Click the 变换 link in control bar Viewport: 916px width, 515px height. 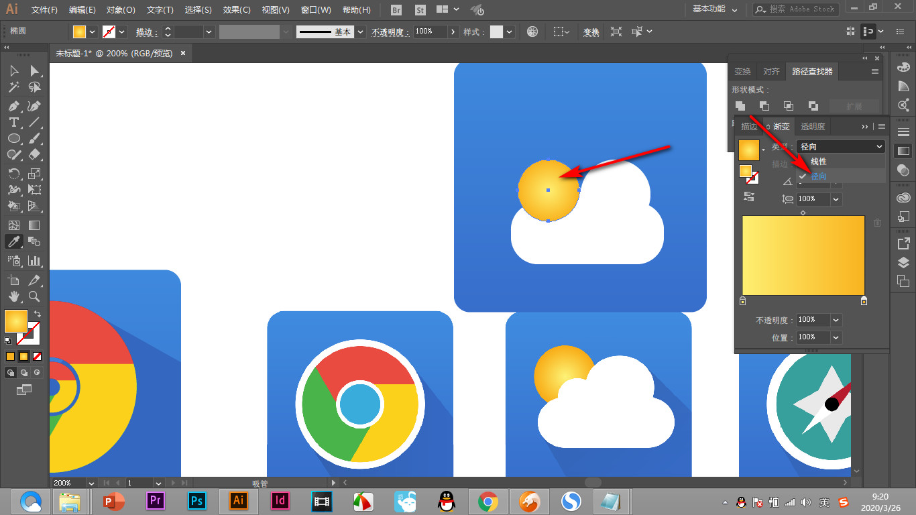591,32
